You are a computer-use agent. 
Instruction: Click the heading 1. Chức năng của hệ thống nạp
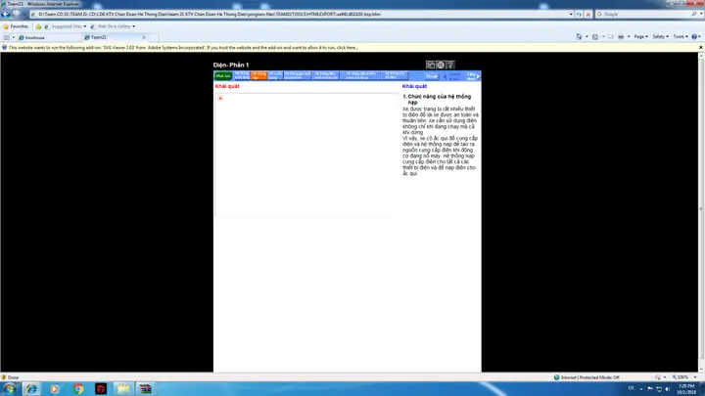(437, 99)
